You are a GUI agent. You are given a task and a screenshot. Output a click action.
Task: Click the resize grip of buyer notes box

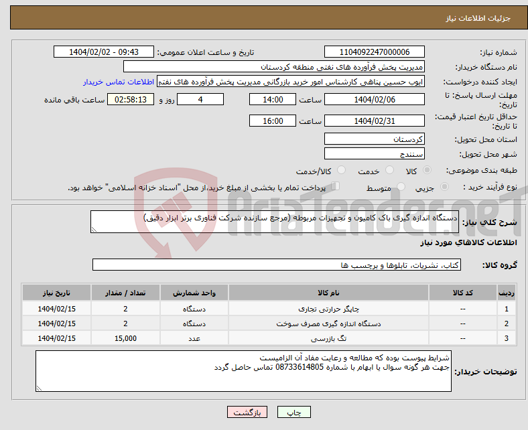pos(39,388)
